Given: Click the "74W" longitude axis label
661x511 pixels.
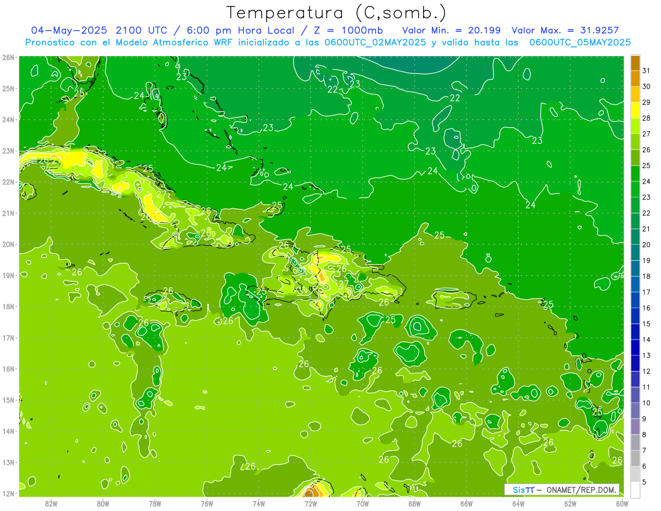Looking at the screenshot, I should click(x=258, y=503).
